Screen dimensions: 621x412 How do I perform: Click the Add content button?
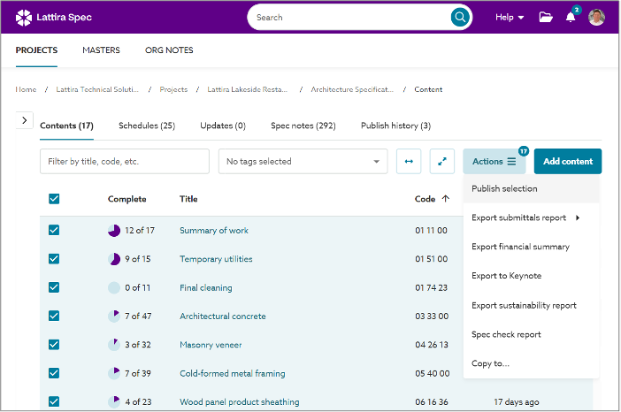point(567,162)
